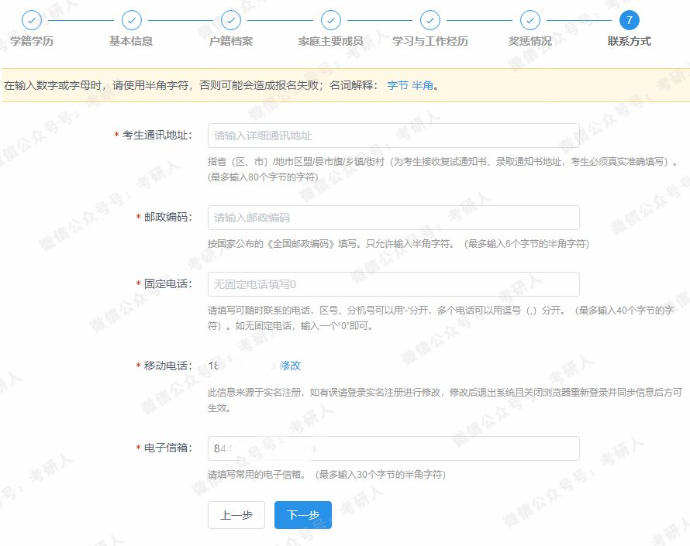Click the 邮政编码 input box
The height and width of the screenshot is (546, 690).
tap(393, 217)
